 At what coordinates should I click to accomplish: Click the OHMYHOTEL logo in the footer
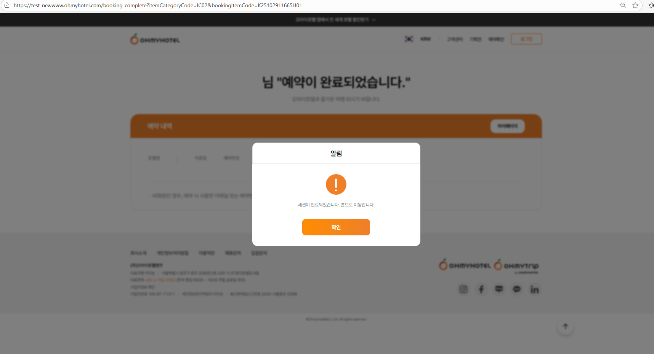click(465, 265)
